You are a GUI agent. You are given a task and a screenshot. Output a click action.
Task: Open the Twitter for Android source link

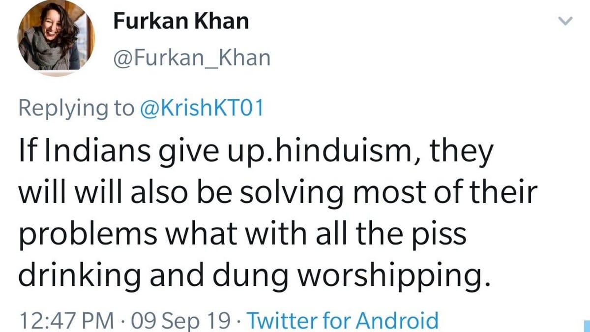[342, 321]
